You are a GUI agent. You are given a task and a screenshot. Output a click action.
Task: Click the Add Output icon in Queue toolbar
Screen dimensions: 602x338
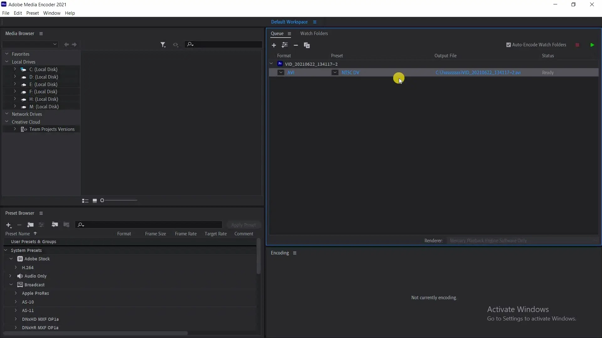coord(285,45)
